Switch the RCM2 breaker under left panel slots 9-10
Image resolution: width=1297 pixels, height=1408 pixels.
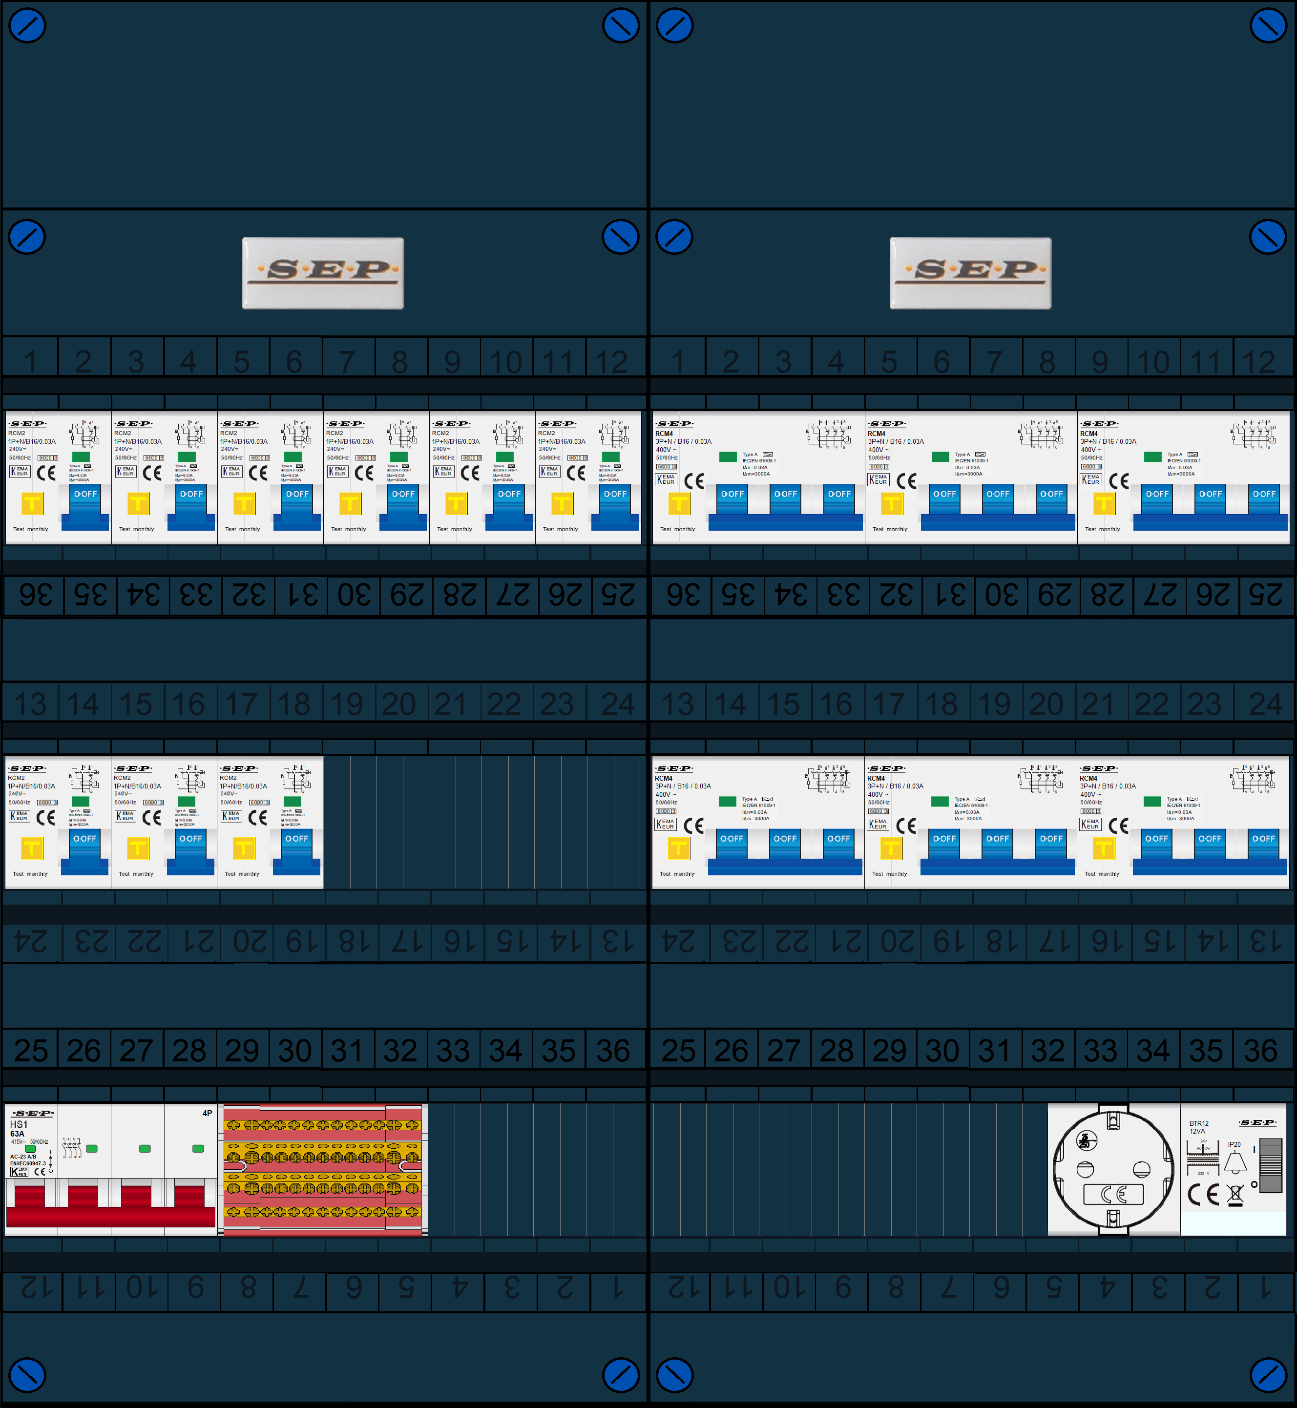(509, 508)
